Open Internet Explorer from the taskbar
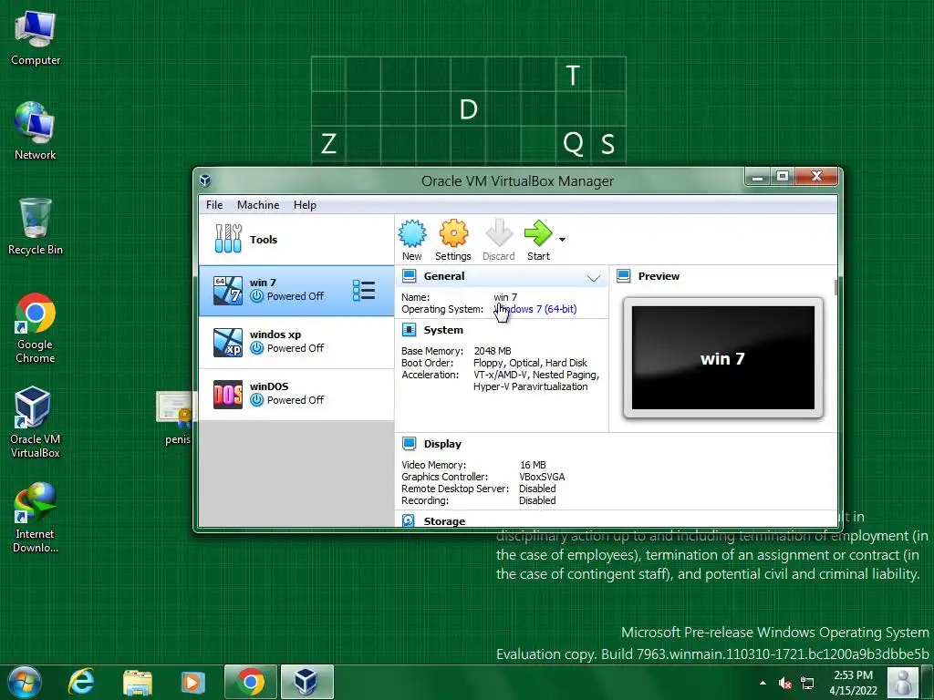 click(81, 682)
